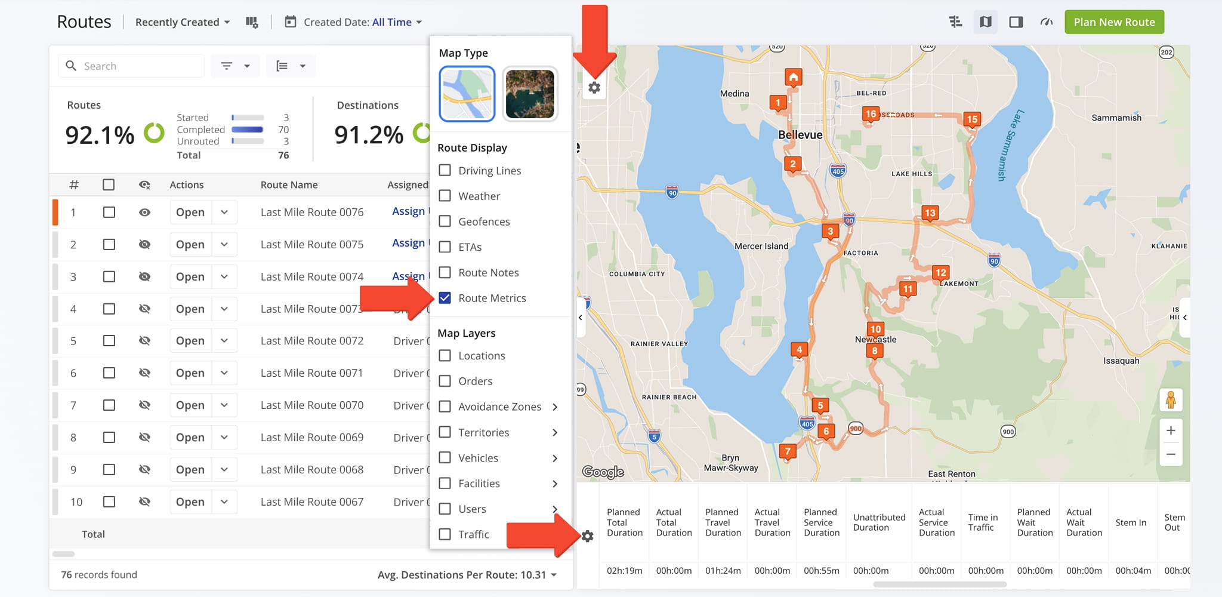Click the route metrics horizontal scrollbar
1222x597 pixels.
(939, 584)
